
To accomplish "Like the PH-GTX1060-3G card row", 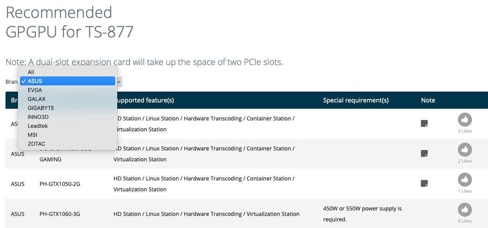I will coord(465,210).
